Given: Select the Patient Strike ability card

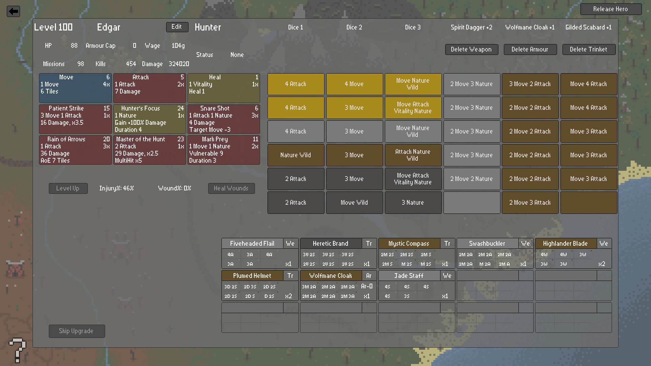Looking at the screenshot, I should coord(75,119).
